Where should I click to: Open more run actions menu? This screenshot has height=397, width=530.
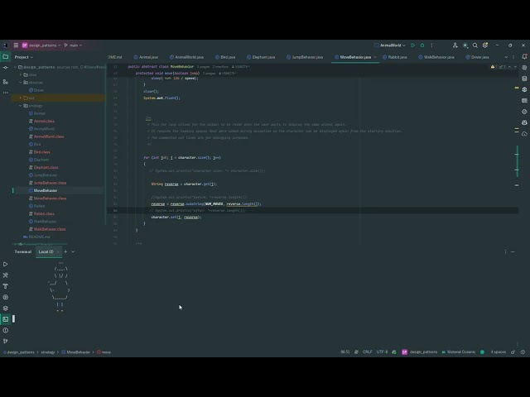pyautogui.click(x=431, y=45)
